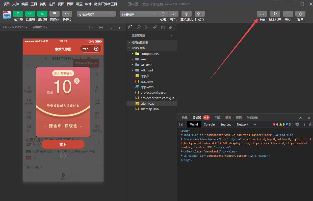
Task: Open the 小程序模式 mode dropdown
Action: pos(96,14)
